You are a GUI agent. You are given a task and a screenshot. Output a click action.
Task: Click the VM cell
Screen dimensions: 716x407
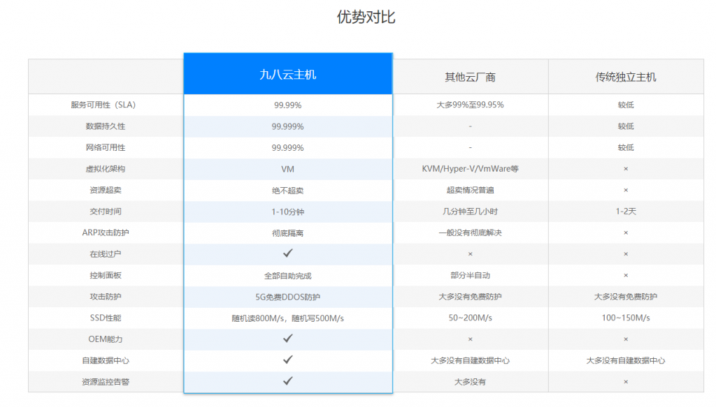click(x=287, y=169)
